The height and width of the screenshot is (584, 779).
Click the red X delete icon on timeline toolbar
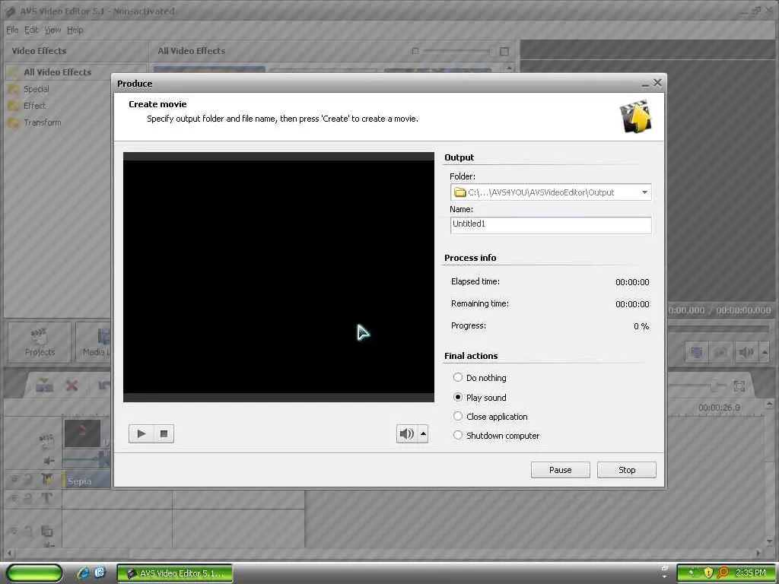coord(72,386)
